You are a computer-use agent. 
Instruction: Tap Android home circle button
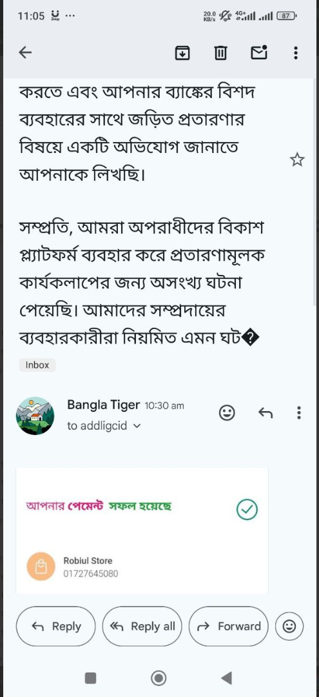159,678
